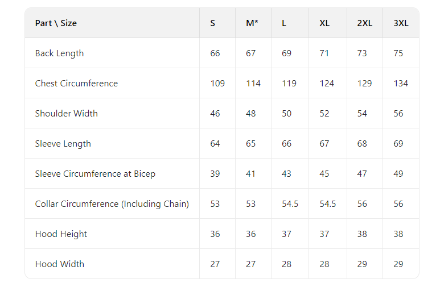This screenshot has height=287, width=436.
Task: Click the L size column header
Action: tap(284, 23)
